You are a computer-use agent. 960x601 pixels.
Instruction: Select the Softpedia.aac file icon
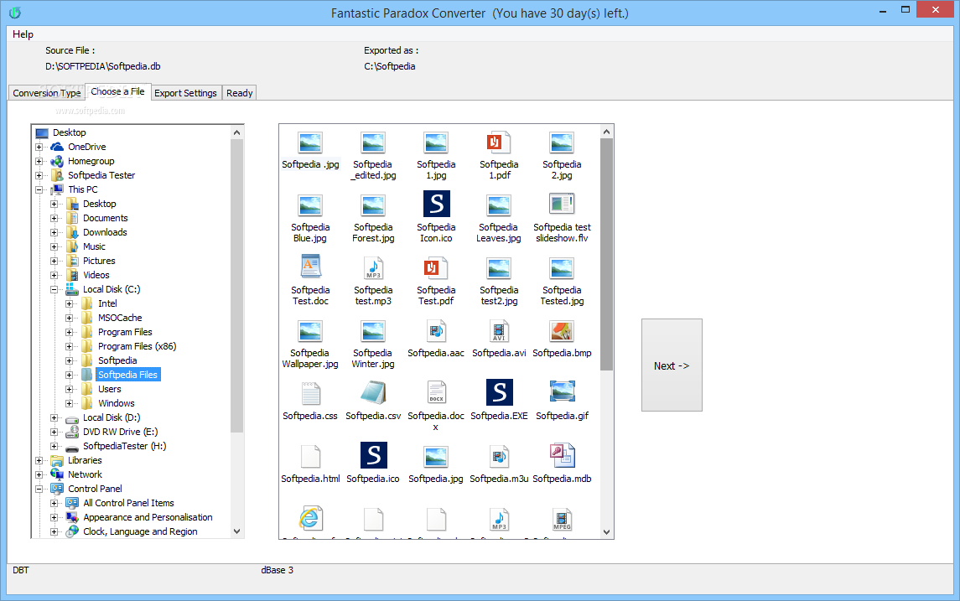(436, 331)
